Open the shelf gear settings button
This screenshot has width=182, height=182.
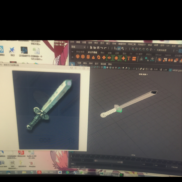coord(73,57)
